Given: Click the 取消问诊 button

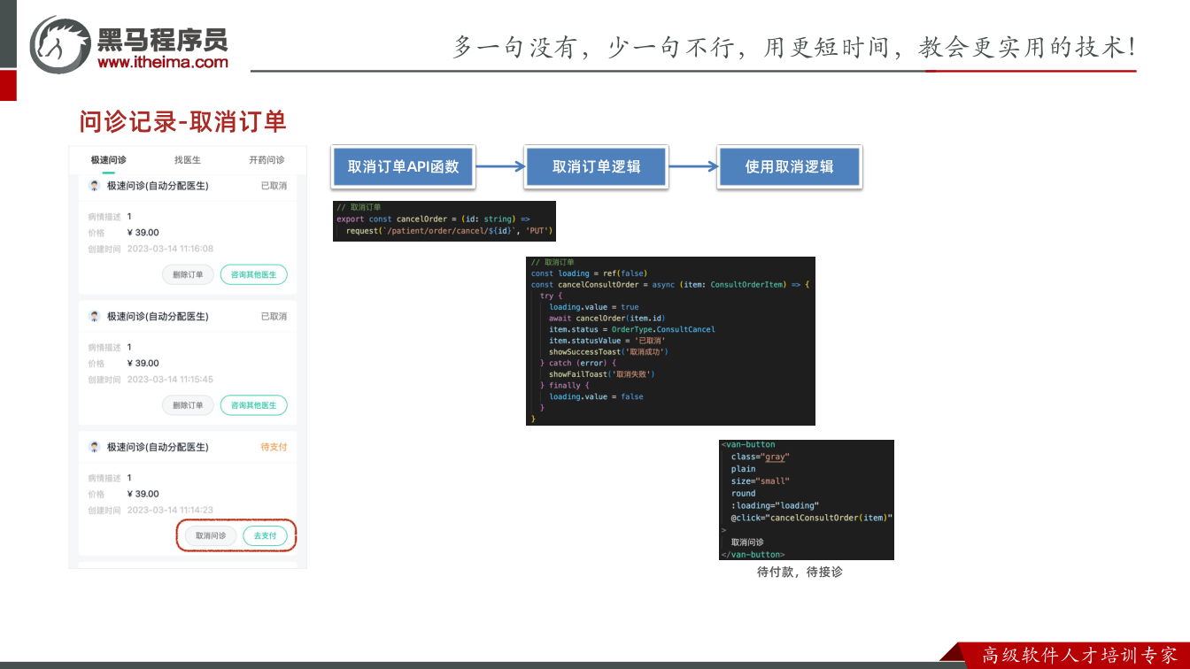Looking at the screenshot, I should 211,535.
